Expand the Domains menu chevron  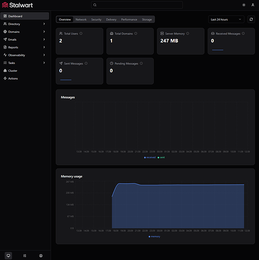[44, 32]
